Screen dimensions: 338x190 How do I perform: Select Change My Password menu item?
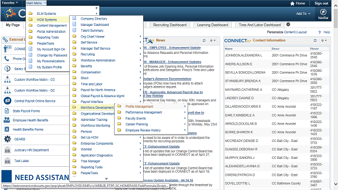(x=52, y=55)
